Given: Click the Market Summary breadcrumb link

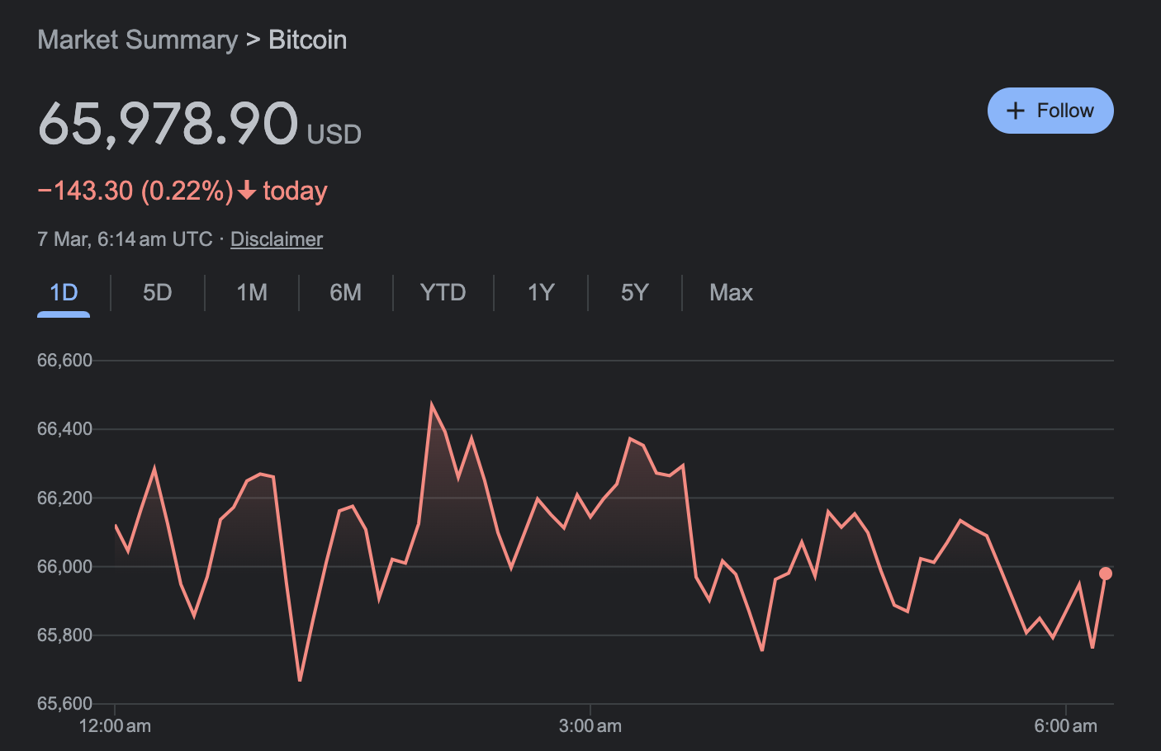Looking at the screenshot, I should (137, 40).
